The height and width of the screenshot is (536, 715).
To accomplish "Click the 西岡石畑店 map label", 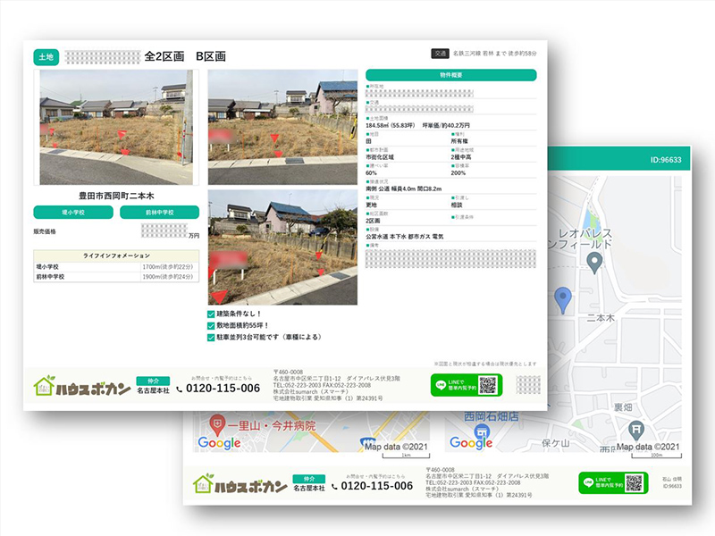I will [492, 416].
